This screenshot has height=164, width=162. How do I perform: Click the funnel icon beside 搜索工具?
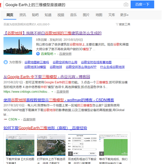[x=117, y=24]
